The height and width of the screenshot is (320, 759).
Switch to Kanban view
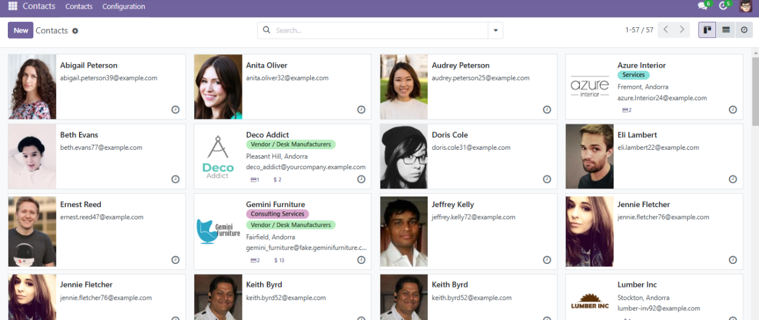(707, 30)
